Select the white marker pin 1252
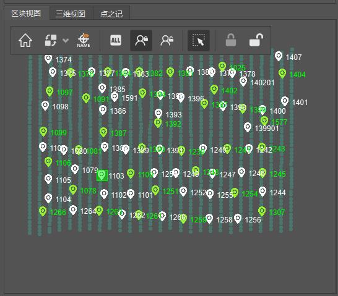The height and width of the screenshot is (296, 338). 183,191
